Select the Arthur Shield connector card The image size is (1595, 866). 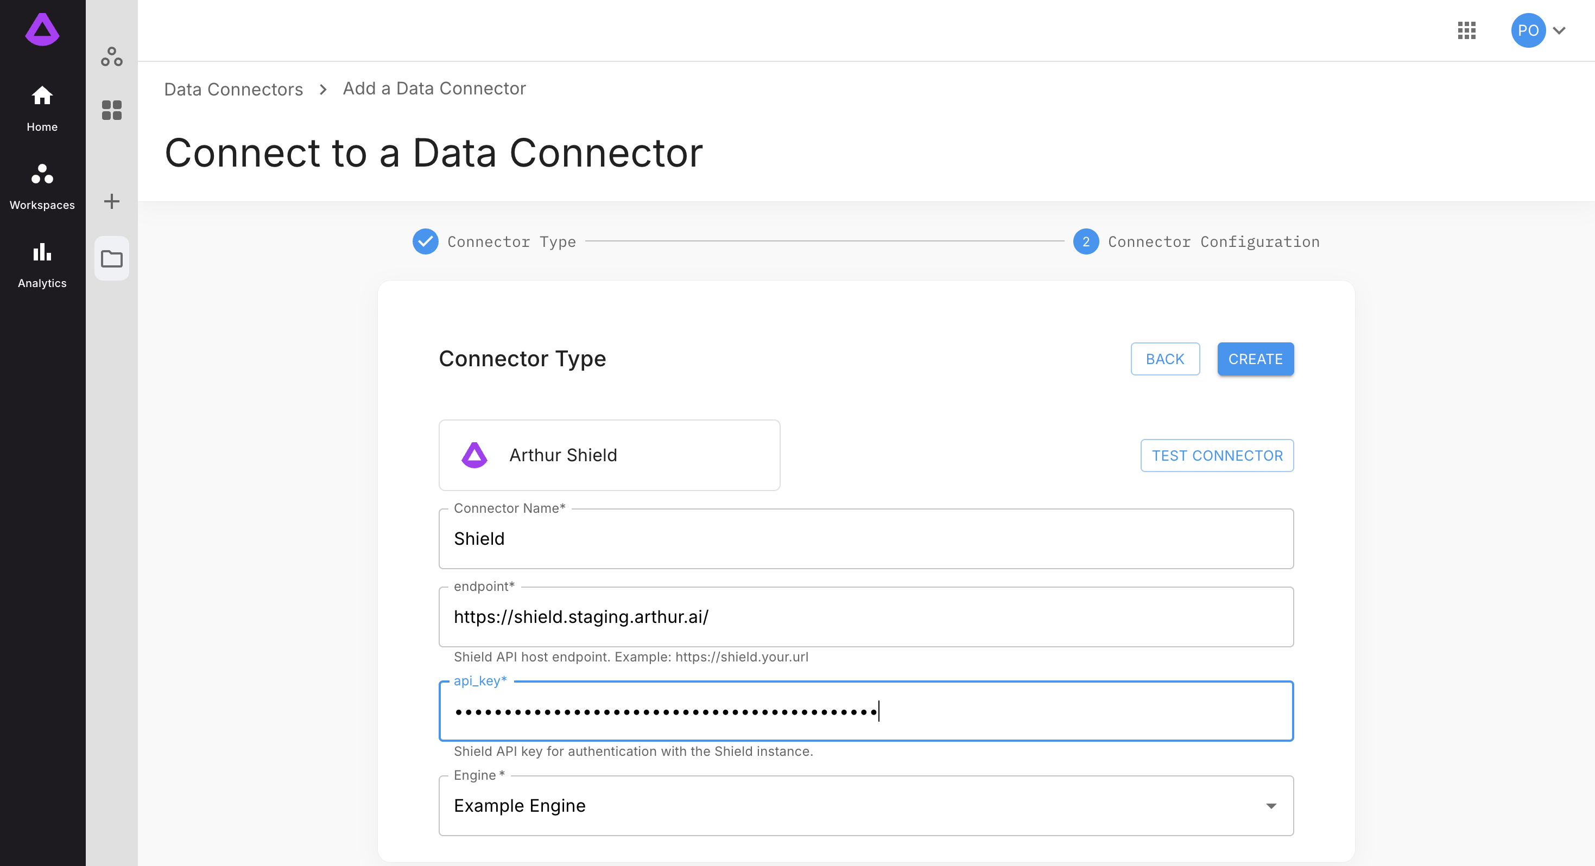609,455
